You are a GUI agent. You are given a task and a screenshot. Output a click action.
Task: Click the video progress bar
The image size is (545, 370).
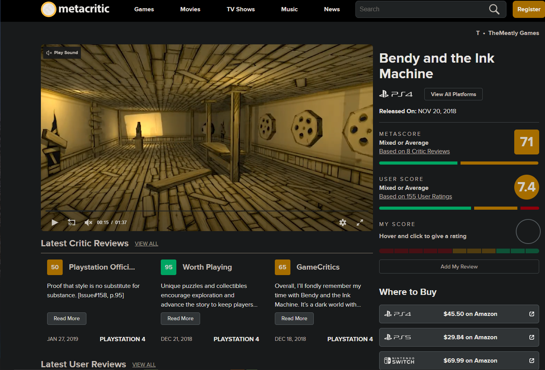pyautogui.click(x=207, y=211)
